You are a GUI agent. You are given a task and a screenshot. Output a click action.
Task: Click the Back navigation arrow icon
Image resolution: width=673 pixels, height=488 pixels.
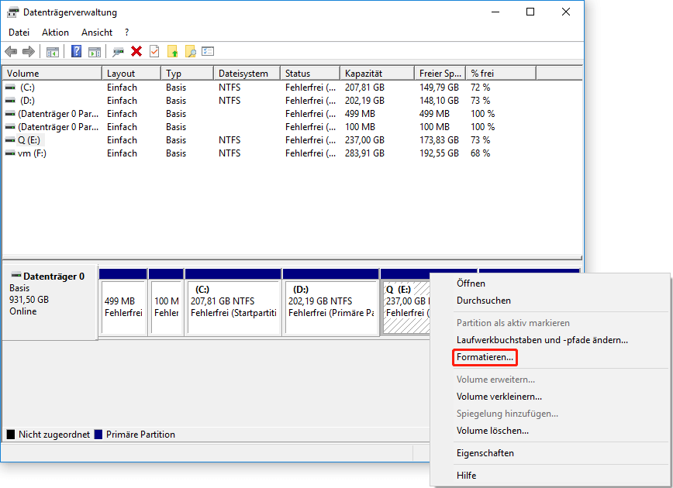[x=10, y=51]
